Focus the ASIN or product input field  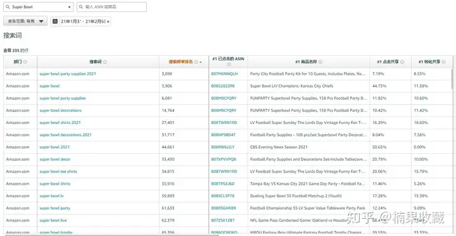point(111,7)
